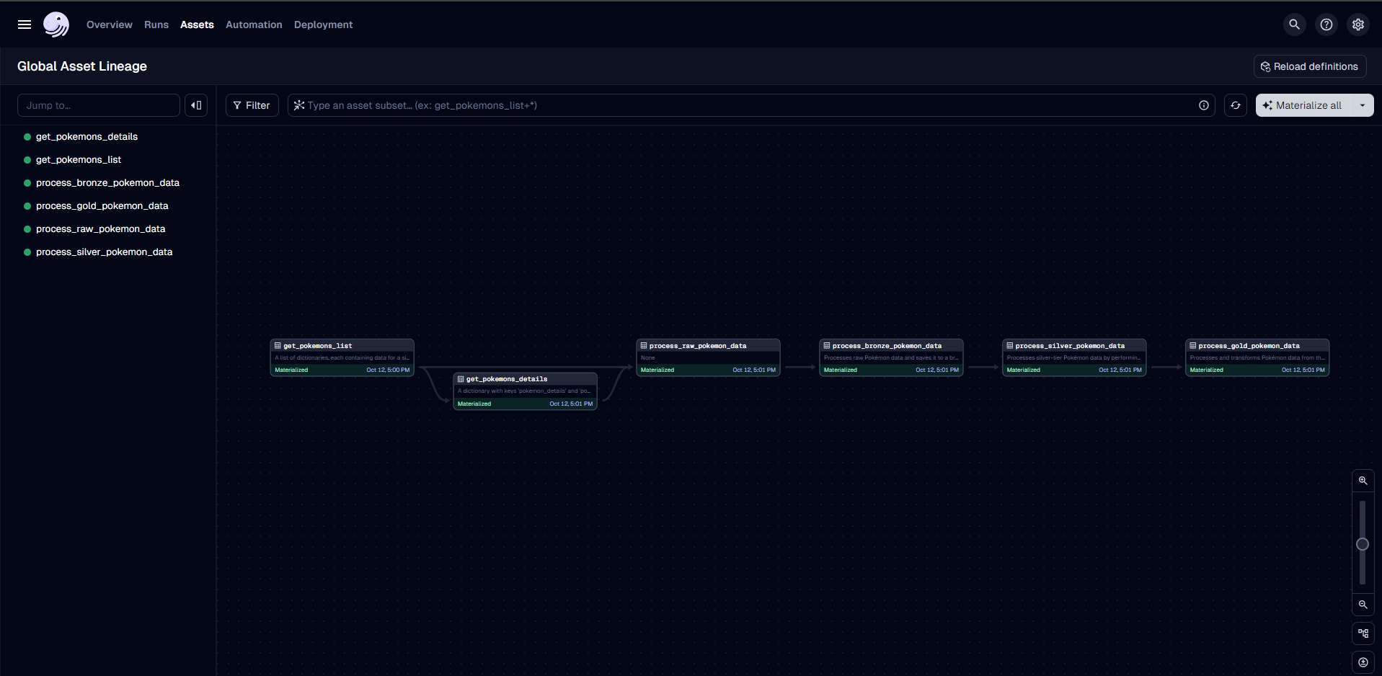1382x676 pixels.
Task: Open user settings gear icon
Action: click(1357, 25)
